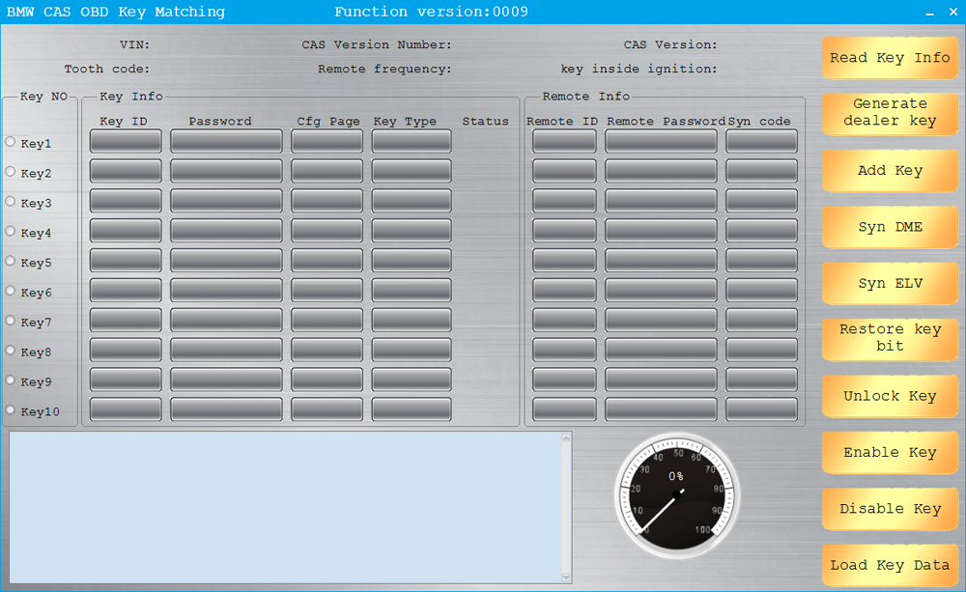The height and width of the screenshot is (592, 966).
Task: Click the Disable Key button
Action: coord(890,509)
